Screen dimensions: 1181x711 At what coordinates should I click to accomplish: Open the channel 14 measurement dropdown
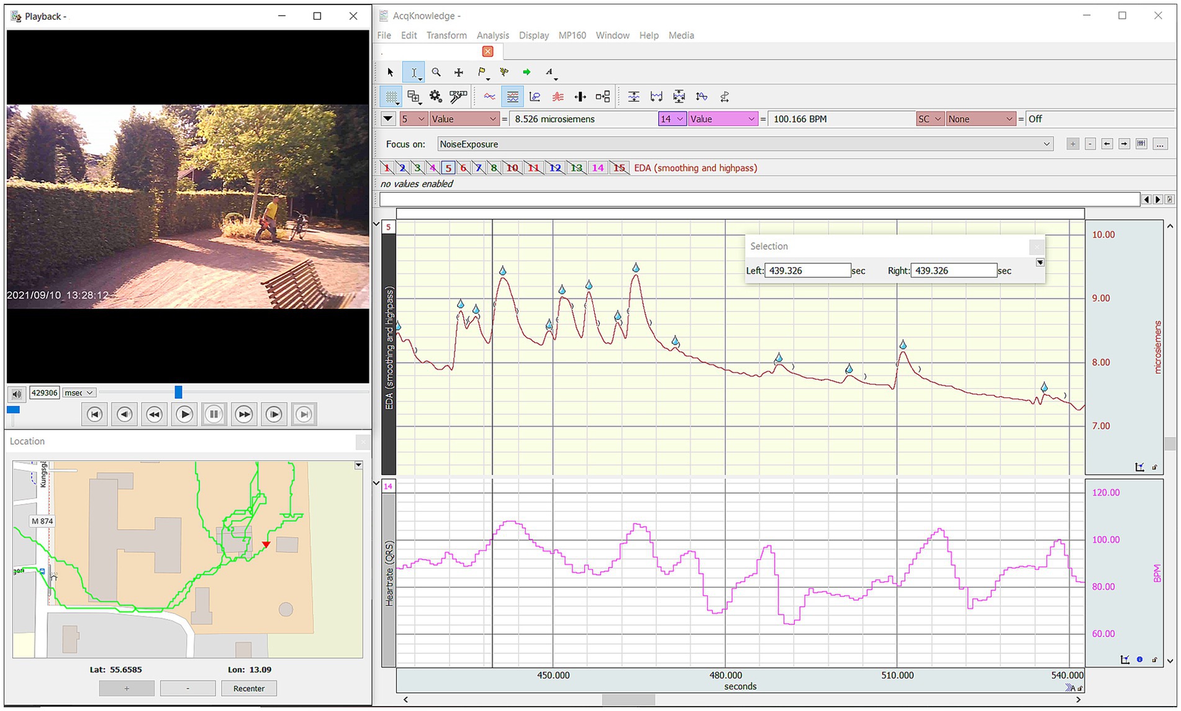[672, 119]
